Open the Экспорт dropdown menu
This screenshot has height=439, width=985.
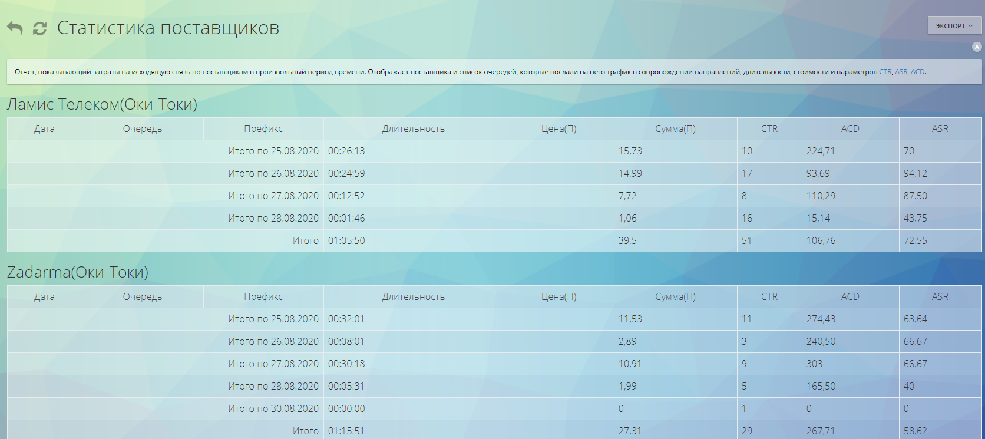[x=954, y=26]
